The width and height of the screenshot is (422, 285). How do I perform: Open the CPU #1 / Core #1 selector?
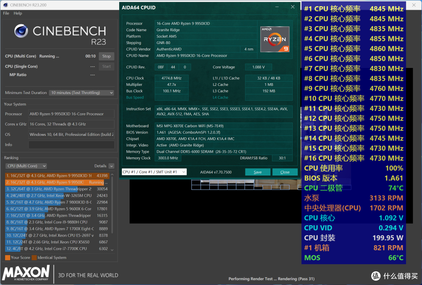tap(154, 172)
